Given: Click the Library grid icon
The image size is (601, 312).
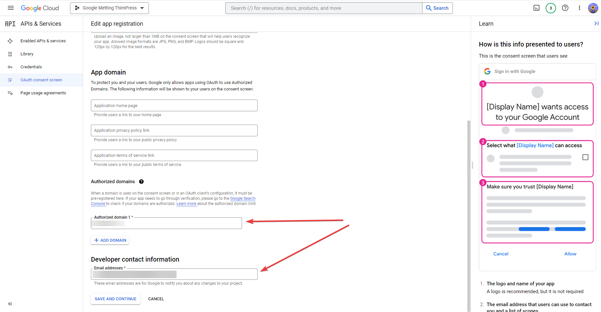Looking at the screenshot, I should coord(10,54).
